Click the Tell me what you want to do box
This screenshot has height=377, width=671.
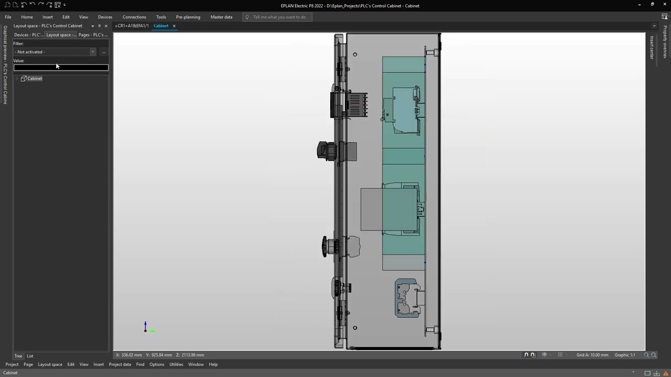277,17
